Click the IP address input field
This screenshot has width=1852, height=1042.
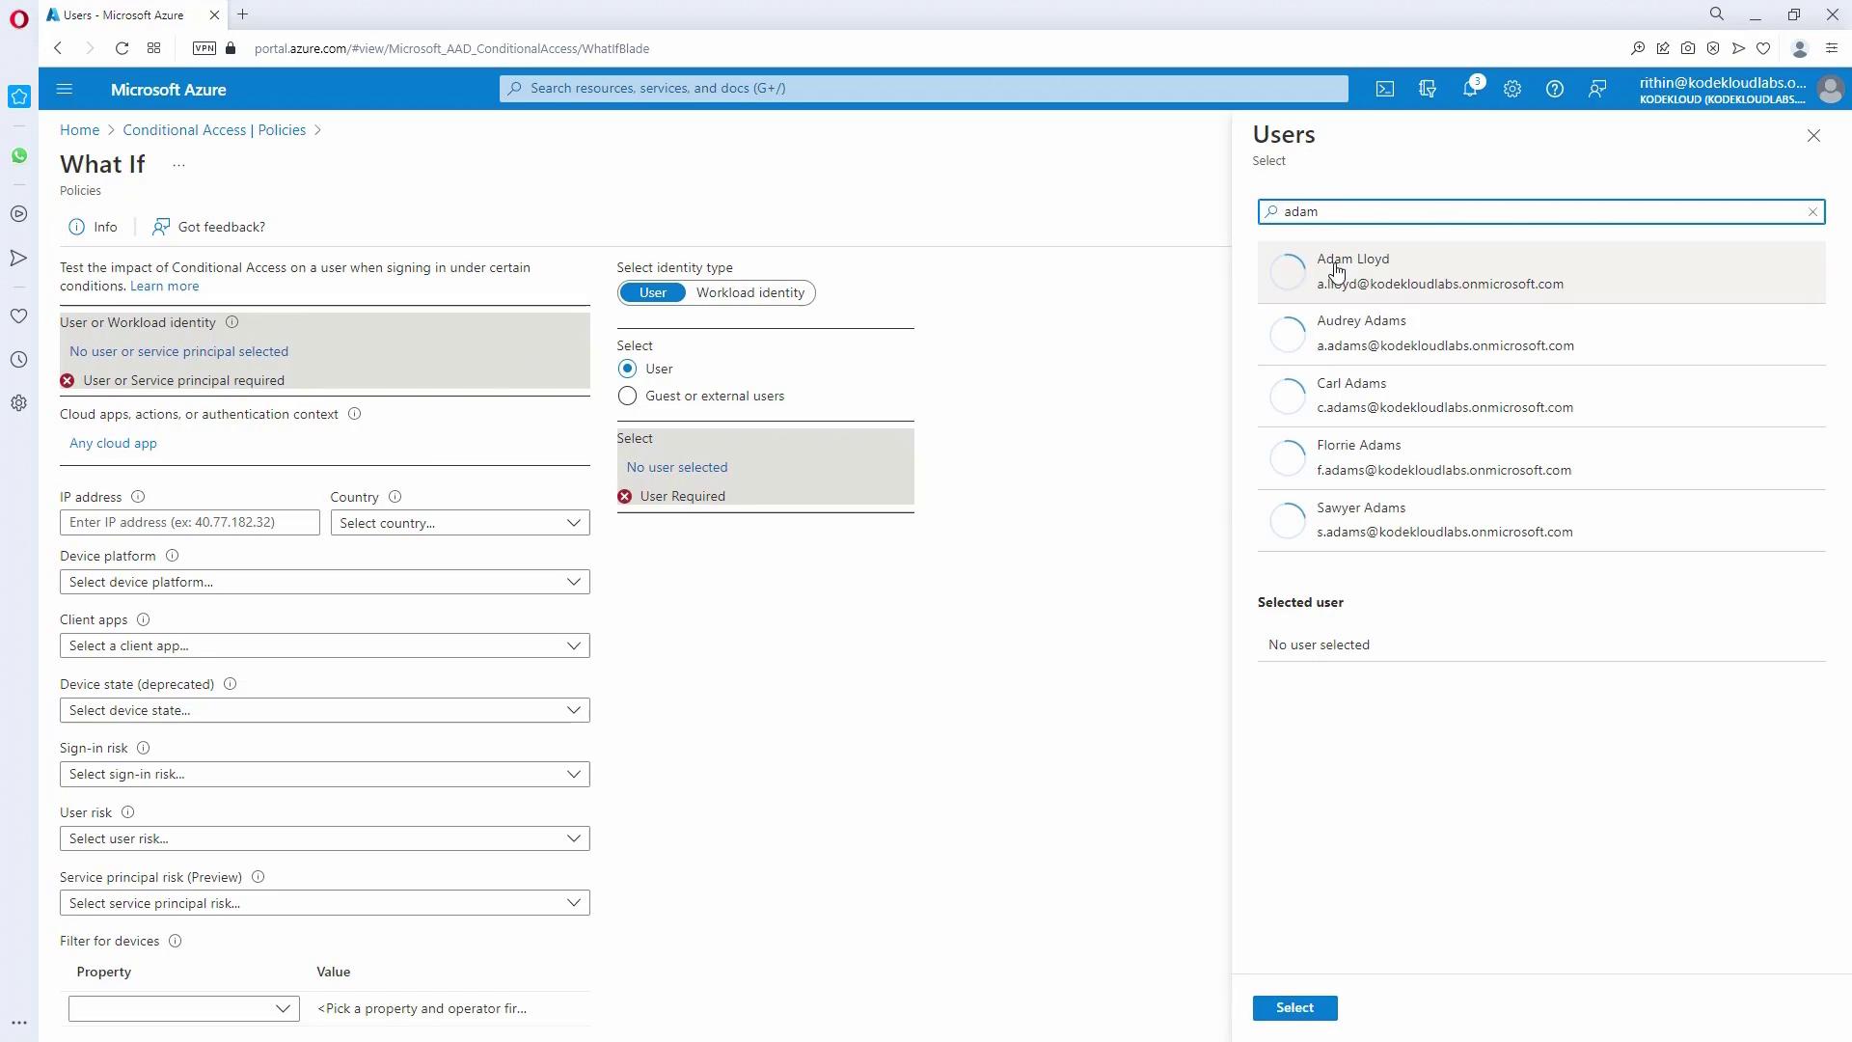point(189,522)
